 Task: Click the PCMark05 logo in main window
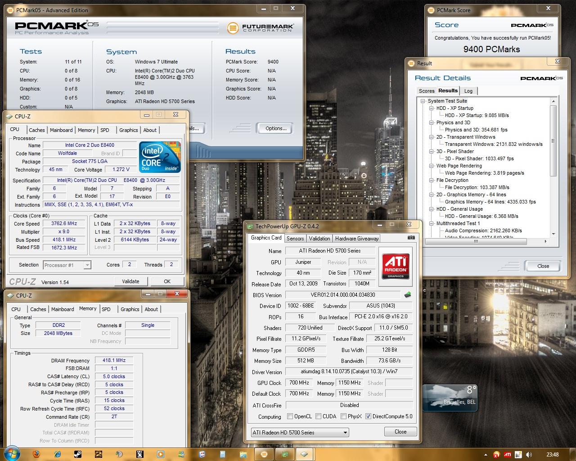(x=57, y=28)
